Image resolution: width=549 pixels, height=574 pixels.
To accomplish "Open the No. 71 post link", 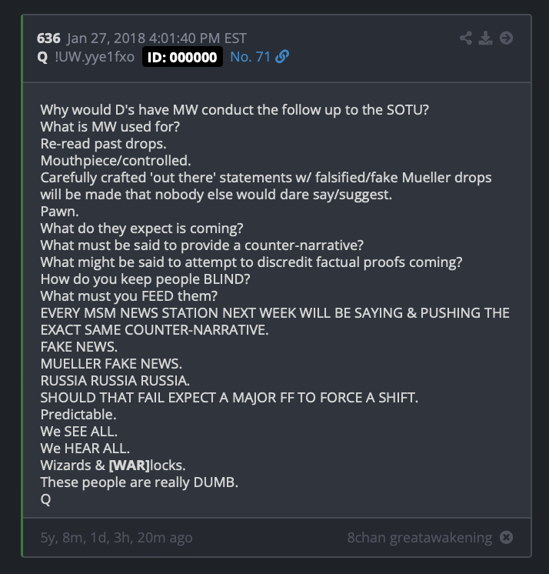I will click(x=250, y=57).
